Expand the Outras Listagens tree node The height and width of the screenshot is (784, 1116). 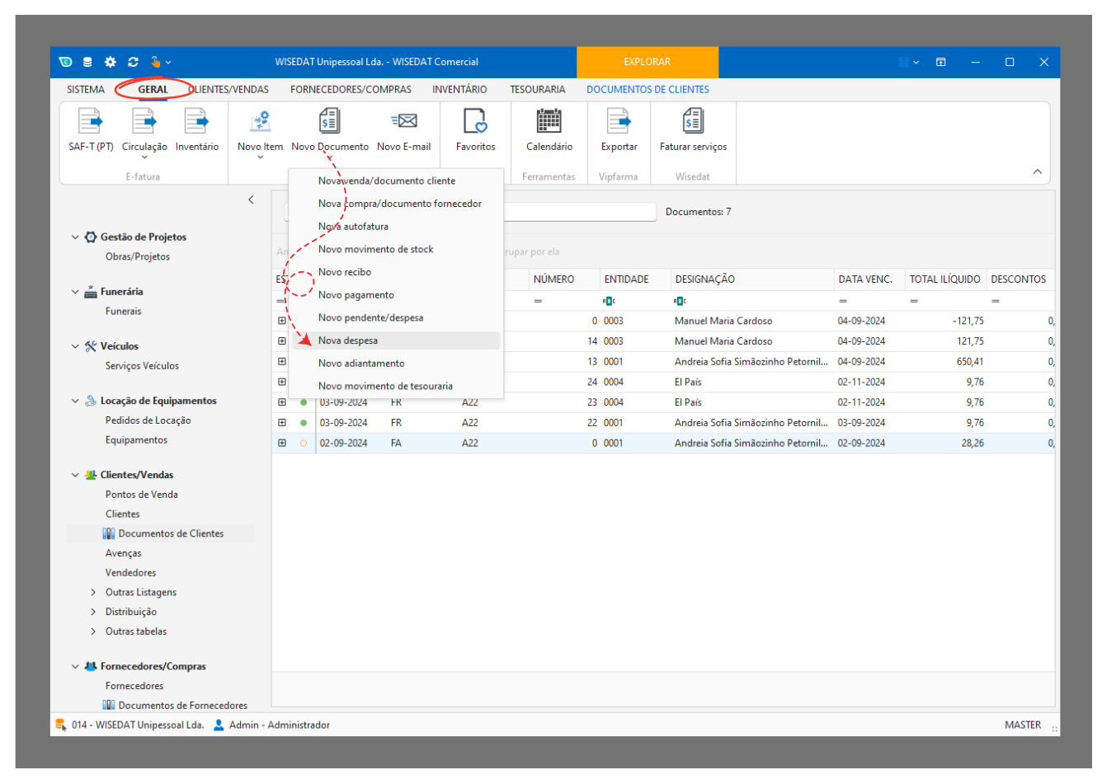(x=93, y=593)
